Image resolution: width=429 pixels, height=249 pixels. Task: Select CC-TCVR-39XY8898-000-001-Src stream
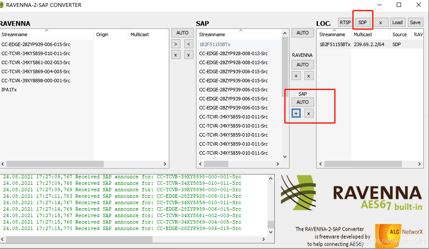tap(36, 81)
